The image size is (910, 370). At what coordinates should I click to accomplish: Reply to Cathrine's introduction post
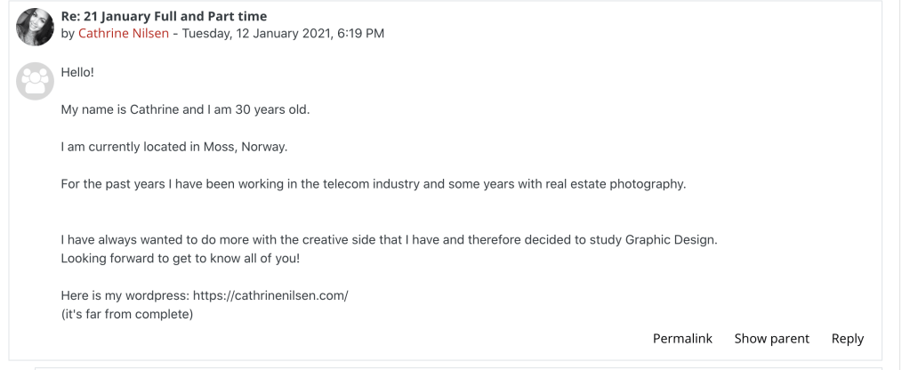(847, 338)
